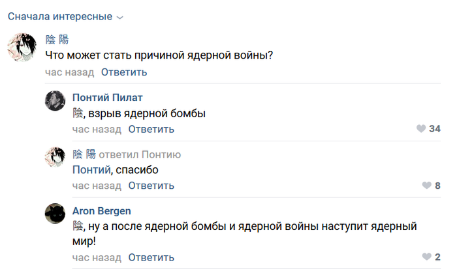Reply to Aron Bergen's comment

(151, 257)
